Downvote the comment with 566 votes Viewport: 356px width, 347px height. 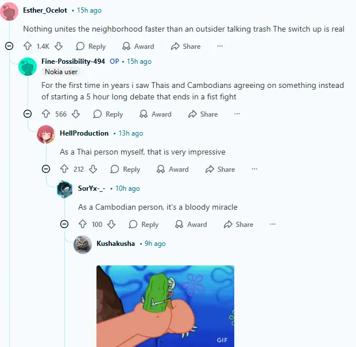click(76, 114)
